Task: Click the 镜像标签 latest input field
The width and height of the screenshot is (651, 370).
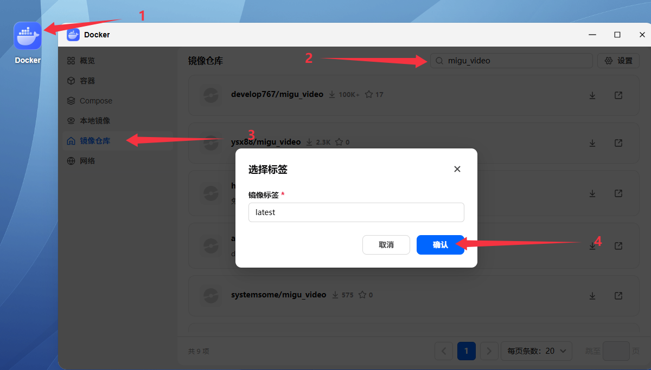Action: click(x=356, y=212)
